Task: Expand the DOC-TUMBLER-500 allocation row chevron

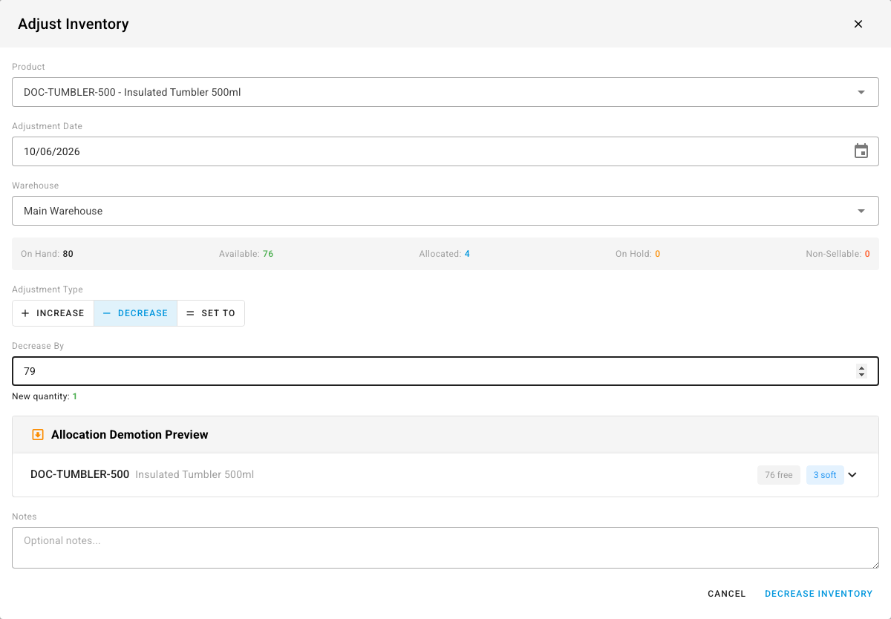Action: tap(852, 475)
